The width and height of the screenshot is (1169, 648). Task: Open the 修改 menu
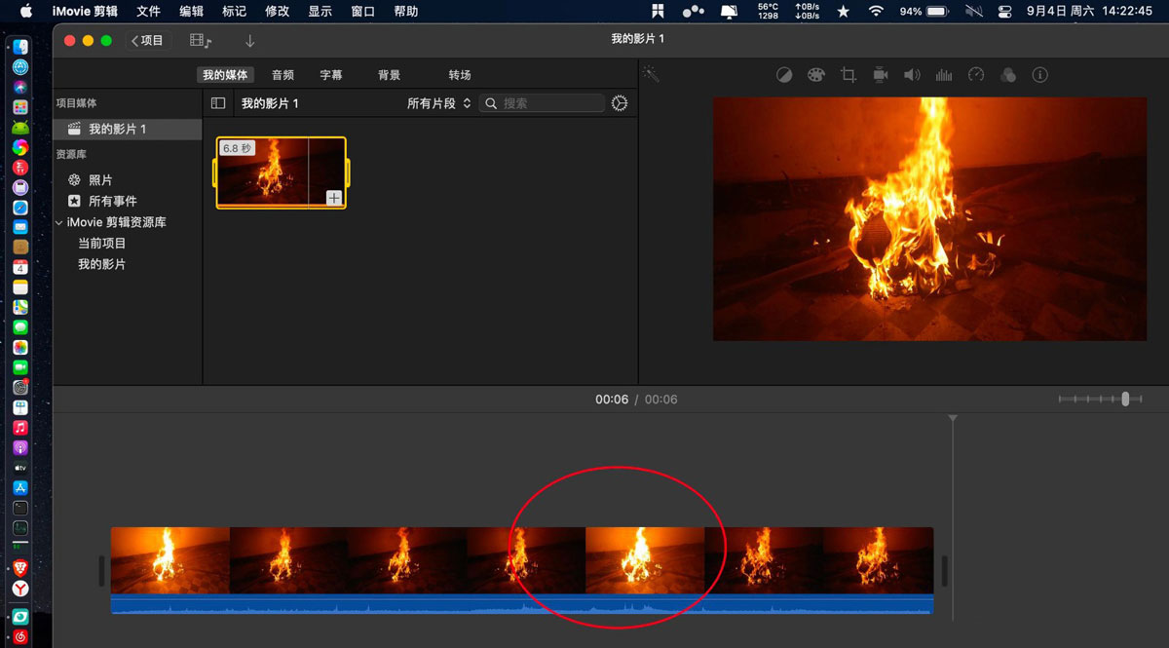277,12
